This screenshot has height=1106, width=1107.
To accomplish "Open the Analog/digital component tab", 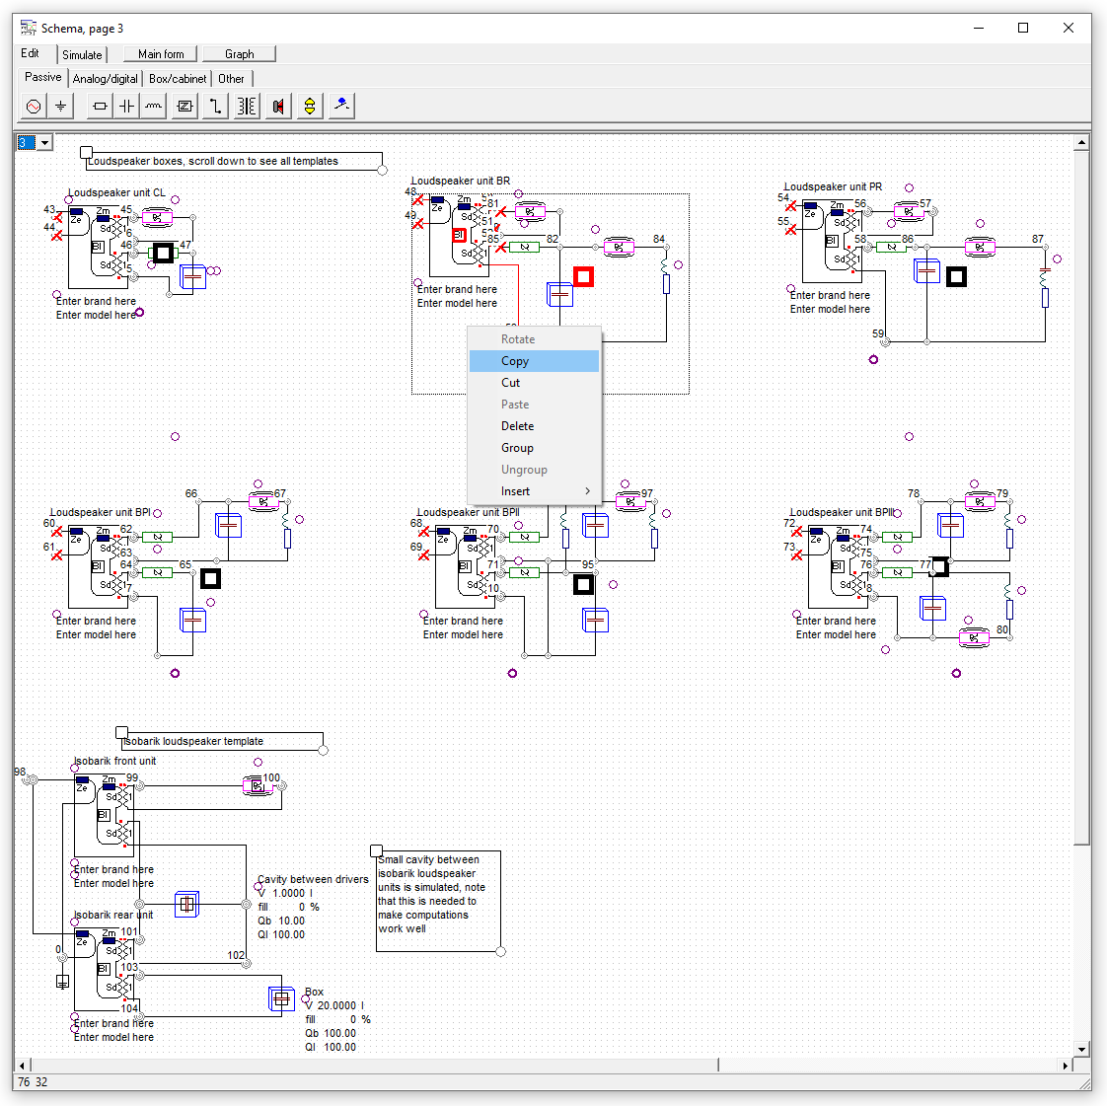I will click(105, 77).
